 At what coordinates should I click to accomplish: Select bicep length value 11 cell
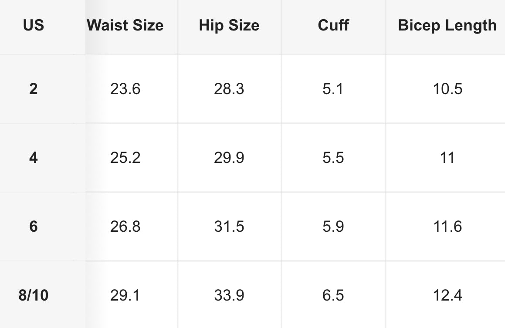(447, 158)
